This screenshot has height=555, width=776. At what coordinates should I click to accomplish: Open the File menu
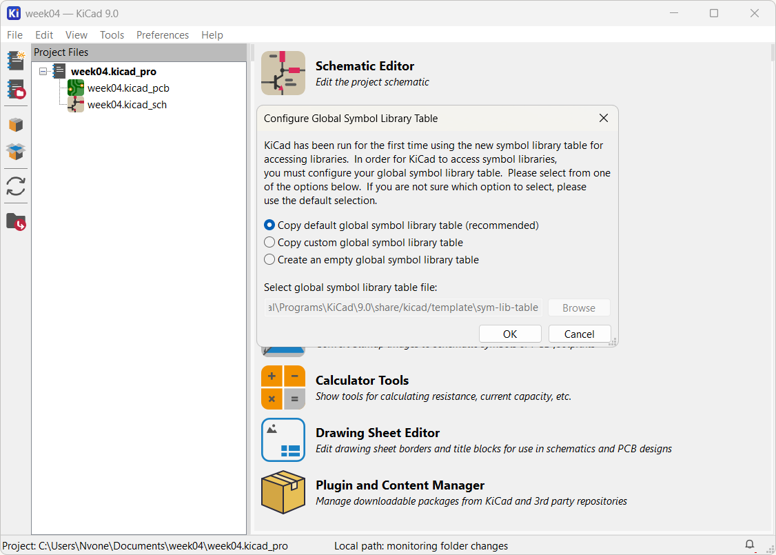[14, 35]
